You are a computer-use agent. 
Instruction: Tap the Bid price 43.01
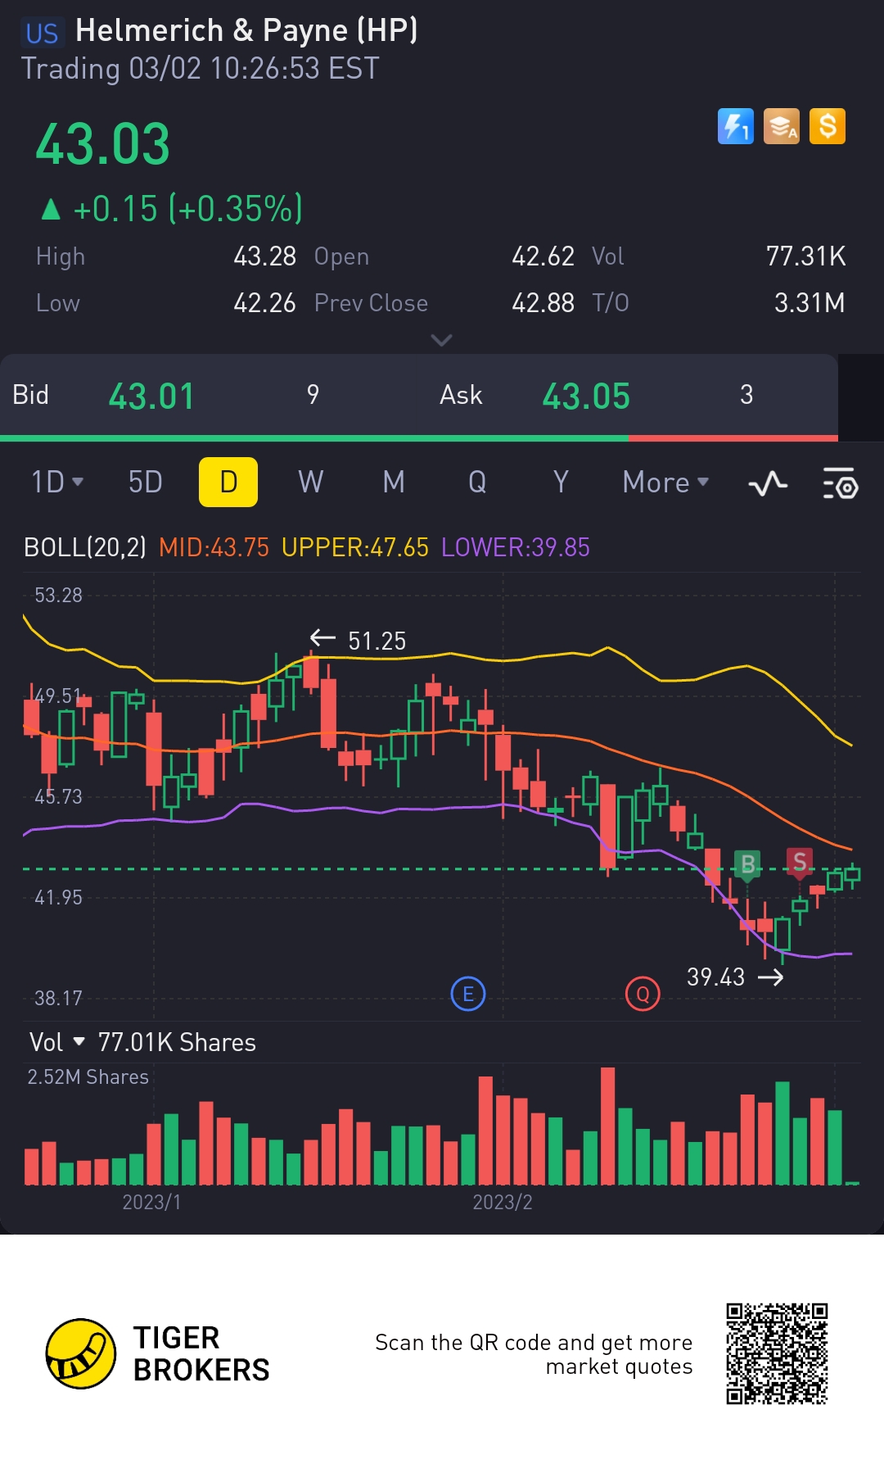151,397
